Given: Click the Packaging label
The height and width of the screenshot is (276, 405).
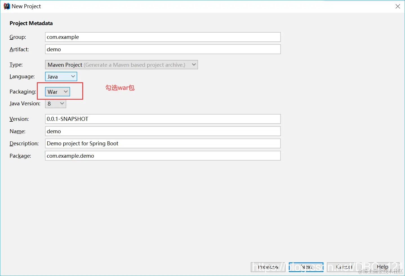Looking at the screenshot, I should pos(23,92).
